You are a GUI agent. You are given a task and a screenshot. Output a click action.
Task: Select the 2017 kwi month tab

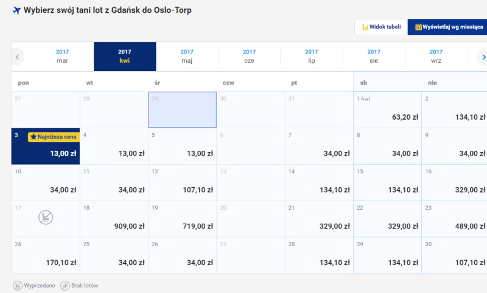(125, 57)
